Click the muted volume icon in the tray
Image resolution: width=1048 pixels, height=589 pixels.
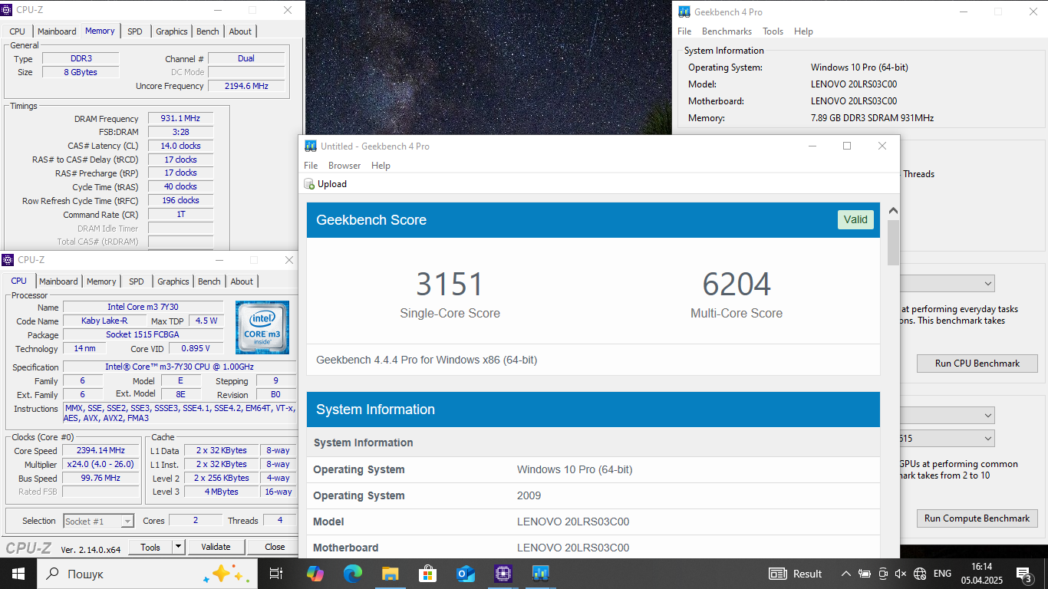point(901,574)
